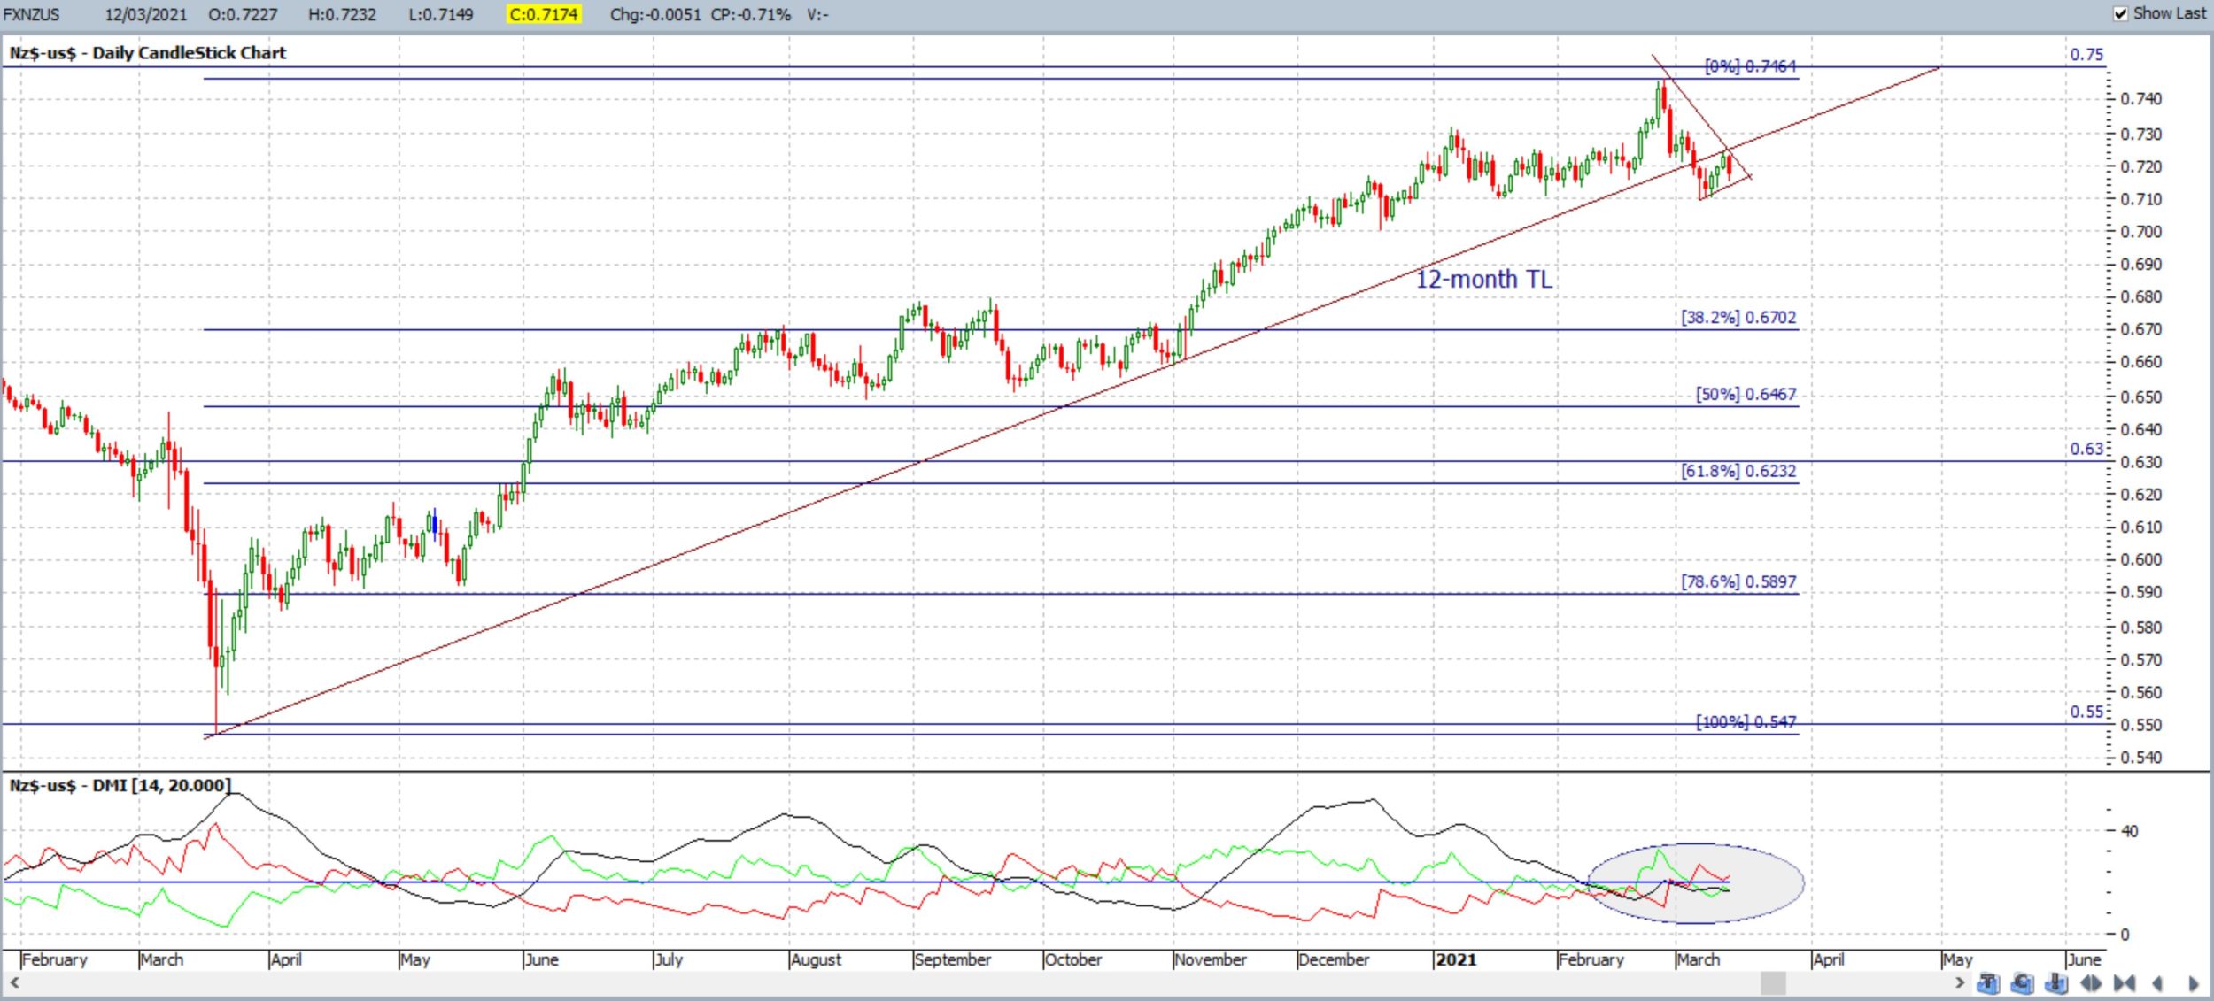Click the blue tray icon with a T
Viewport: 2214px width, 1001px height.
pos(1988,983)
